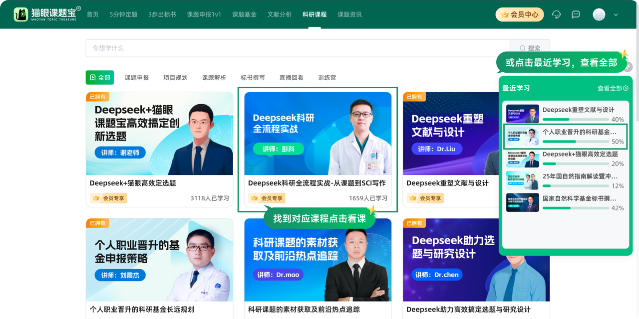This screenshot has width=639, height=319.
Task: Open 个人职业晋升的基金申报策略 course thumbnail
Action: pyautogui.click(x=159, y=260)
